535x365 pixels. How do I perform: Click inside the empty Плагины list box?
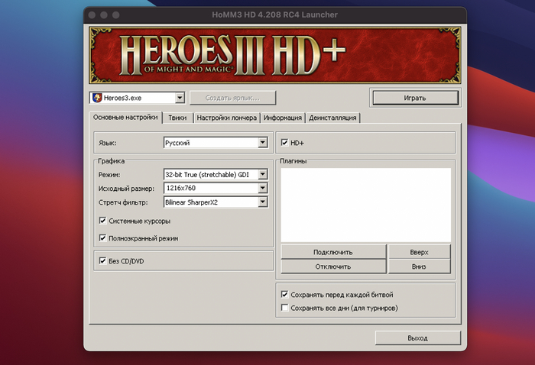pos(366,205)
